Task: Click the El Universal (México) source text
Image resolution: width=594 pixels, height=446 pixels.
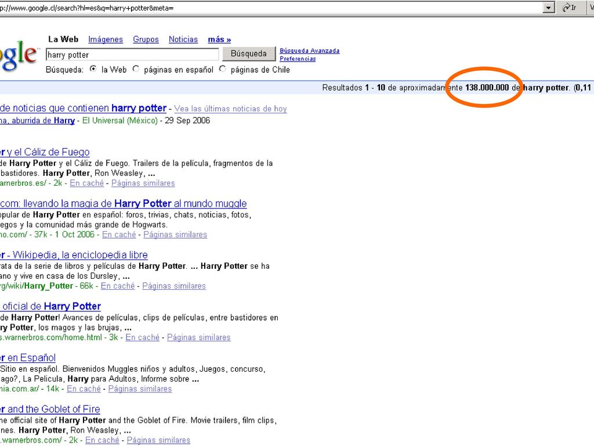Action: 119,121
